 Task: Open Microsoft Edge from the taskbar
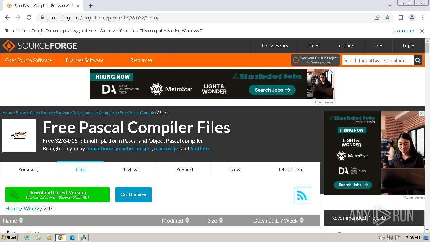72,238
